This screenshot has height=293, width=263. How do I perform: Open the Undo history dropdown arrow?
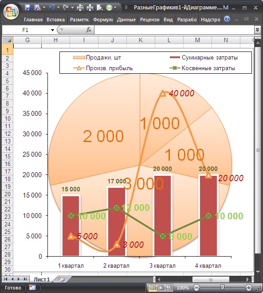point(58,8)
